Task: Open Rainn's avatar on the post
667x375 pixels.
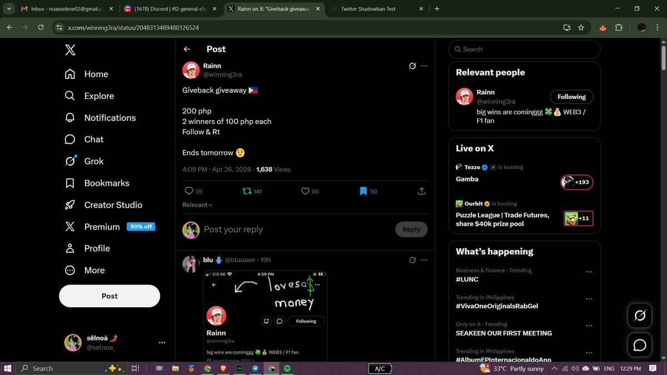Action: tap(191, 70)
